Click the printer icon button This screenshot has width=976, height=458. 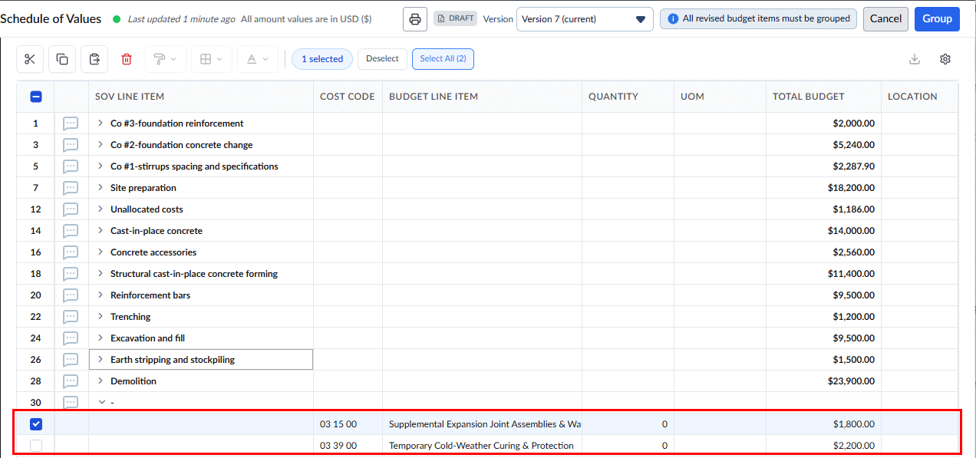(x=415, y=19)
